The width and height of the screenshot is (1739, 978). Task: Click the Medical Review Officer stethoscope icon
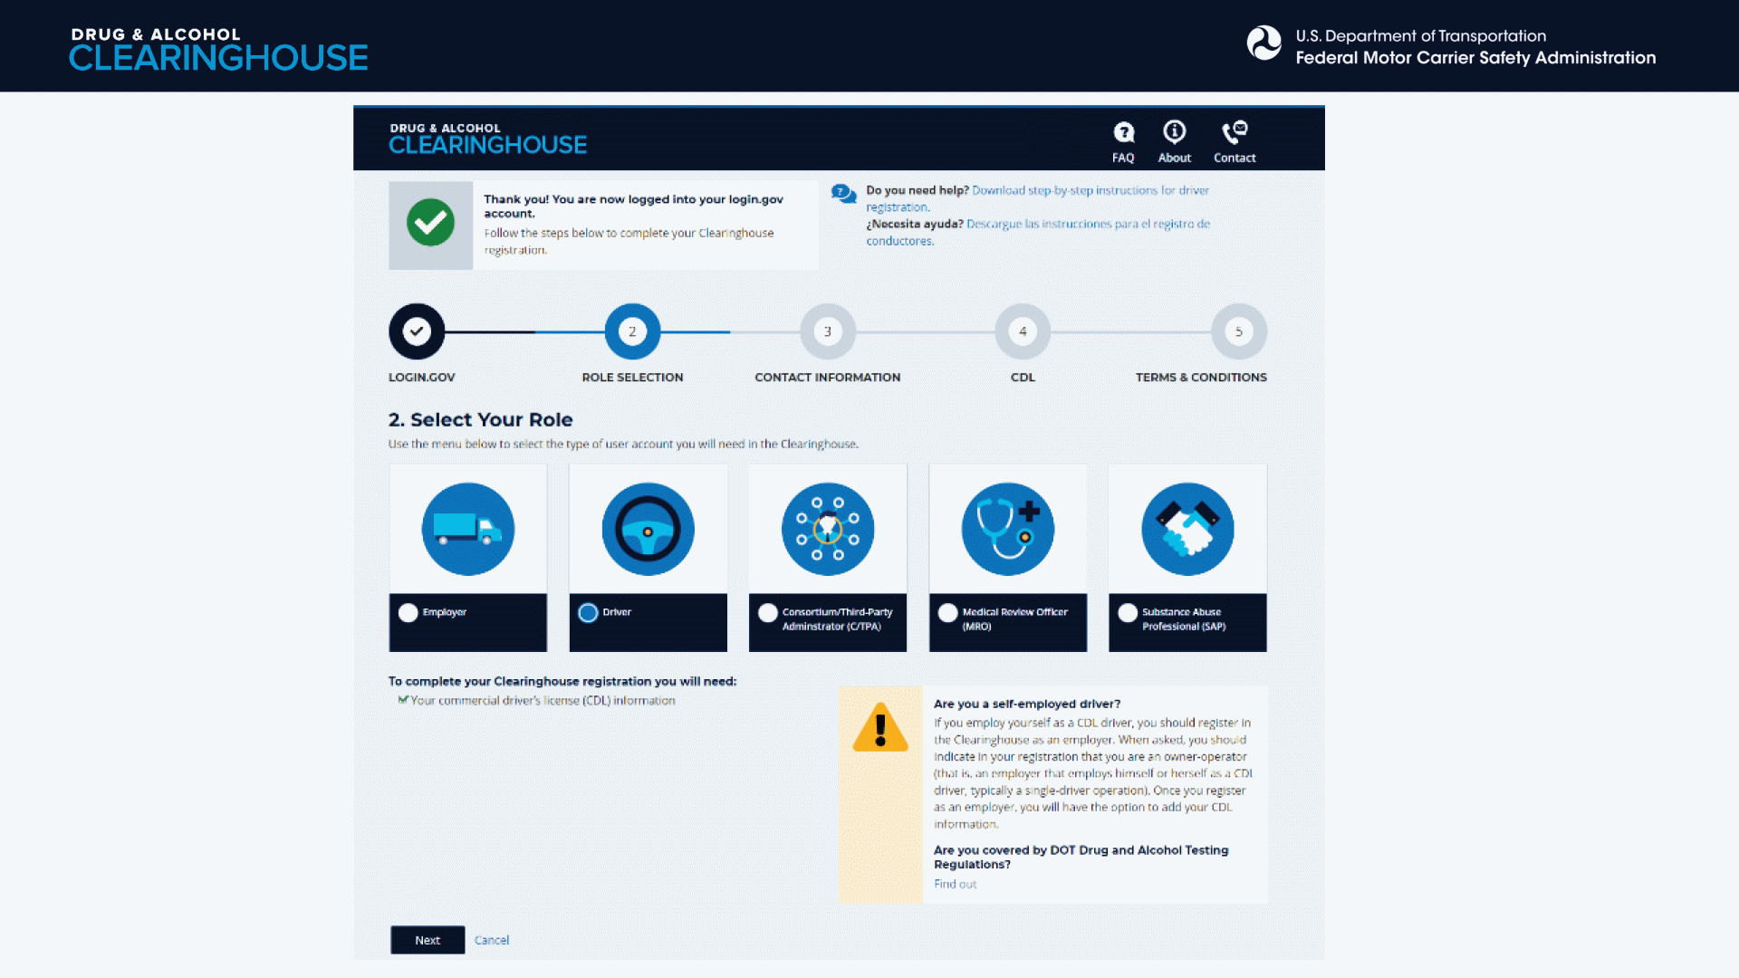tap(1007, 529)
